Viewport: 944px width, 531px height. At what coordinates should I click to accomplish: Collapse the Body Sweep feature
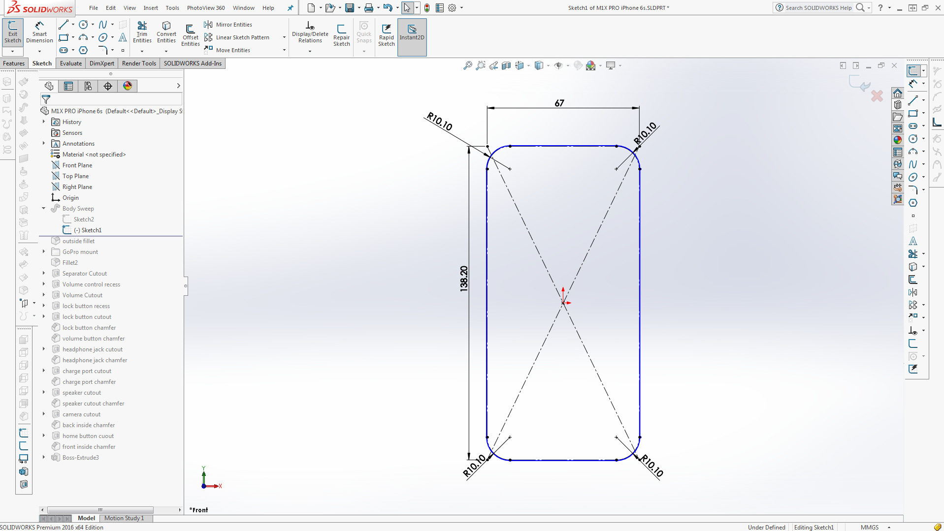pyautogui.click(x=44, y=208)
